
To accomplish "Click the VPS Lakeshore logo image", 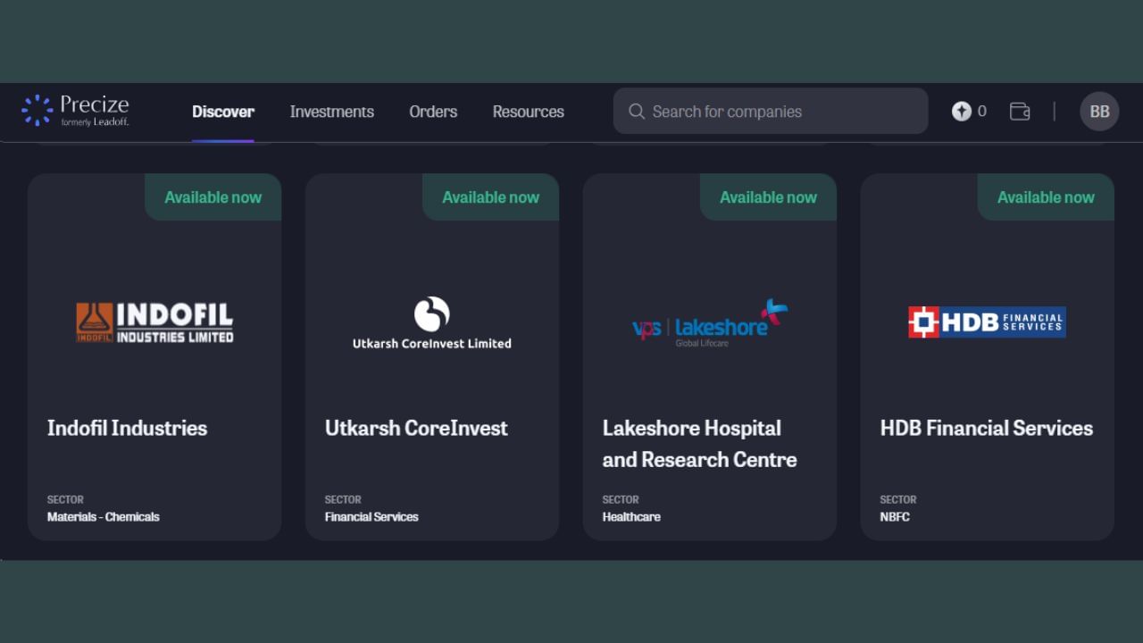I will (710, 322).
